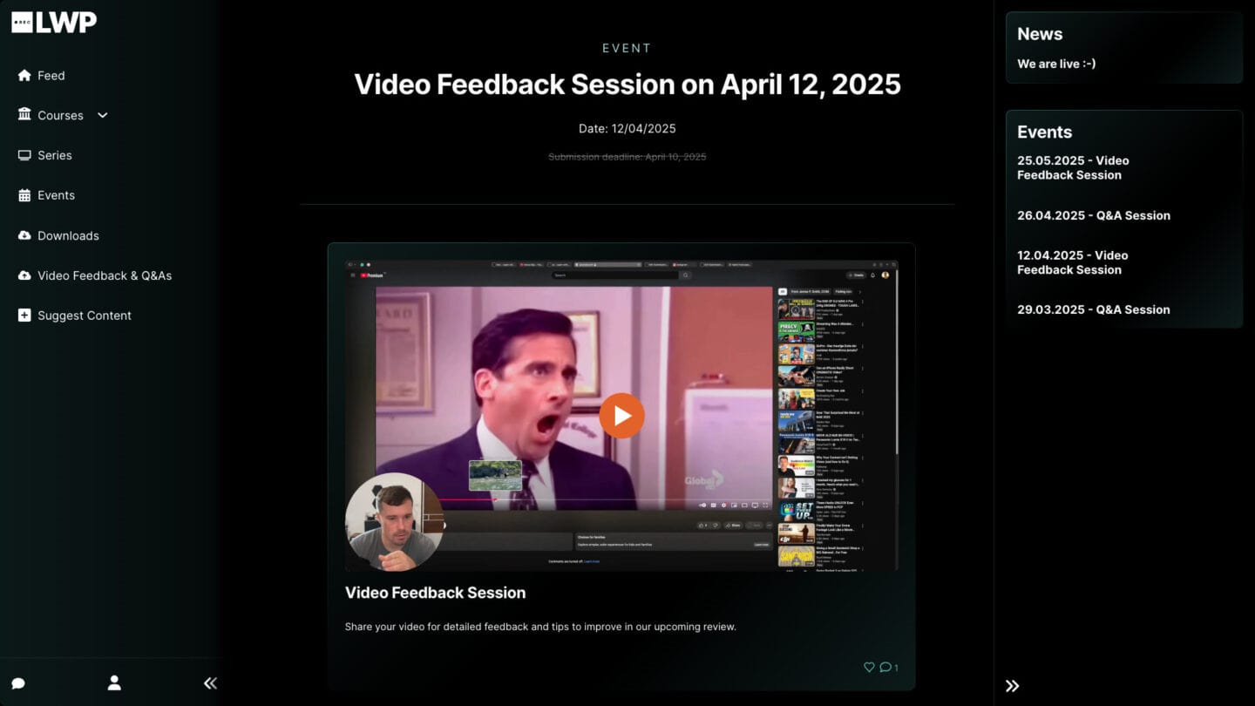The image size is (1255, 706).
Task: Click the Suggest Content plus icon
Action: click(x=24, y=316)
